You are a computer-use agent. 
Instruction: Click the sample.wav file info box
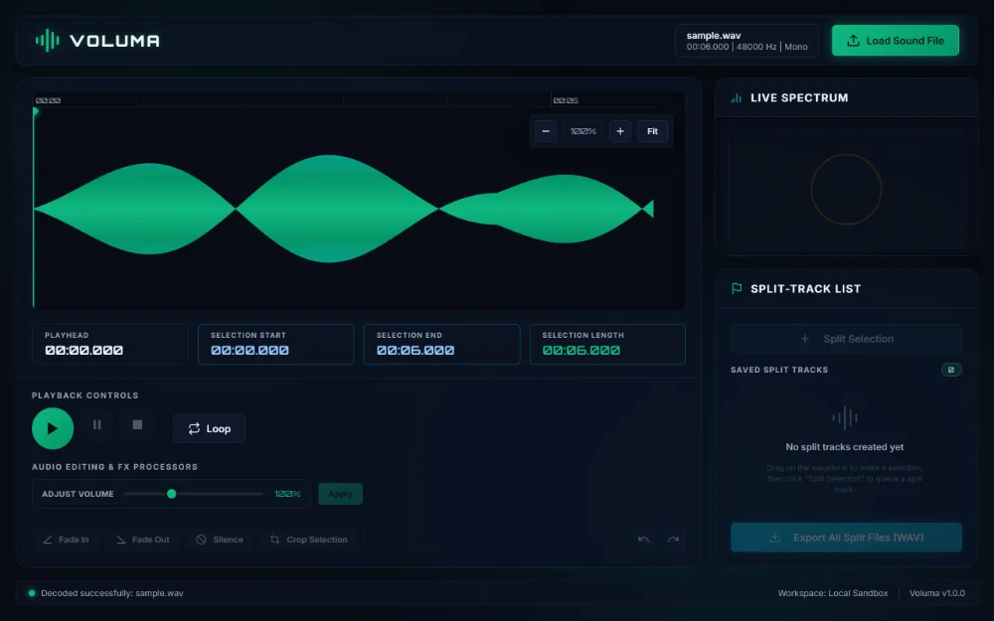(746, 41)
